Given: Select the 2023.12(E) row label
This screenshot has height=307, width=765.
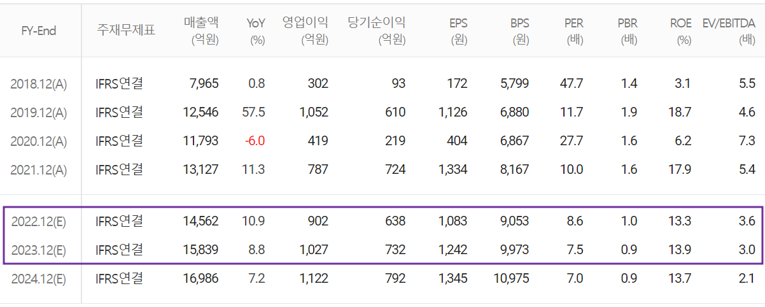Looking at the screenshot, I should [x=39, y=250].
